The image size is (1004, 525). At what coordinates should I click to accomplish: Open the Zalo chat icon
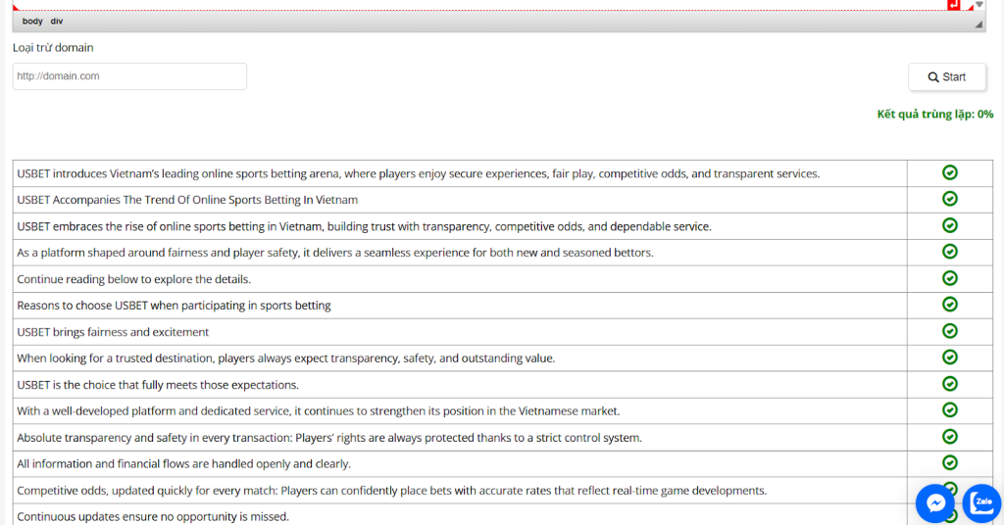tap(981, 503)
